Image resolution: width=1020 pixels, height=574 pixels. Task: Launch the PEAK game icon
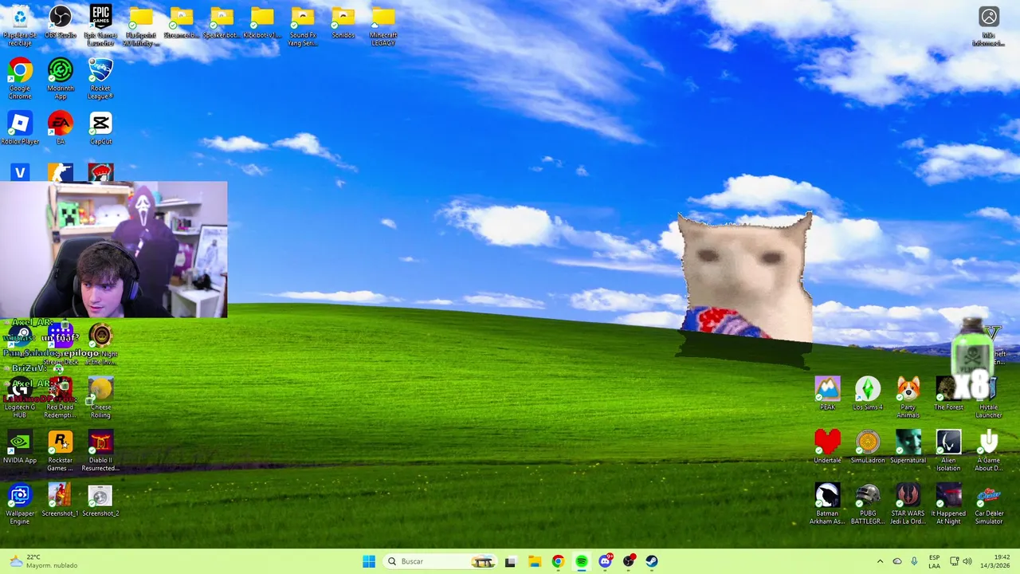pos(827,394)
